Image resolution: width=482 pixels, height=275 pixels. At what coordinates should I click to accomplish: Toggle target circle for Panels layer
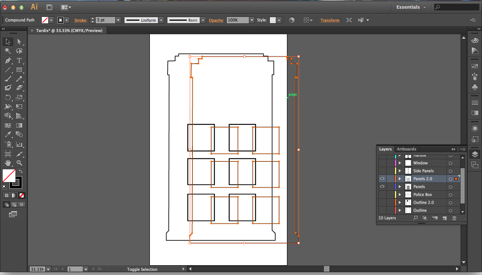450,187
